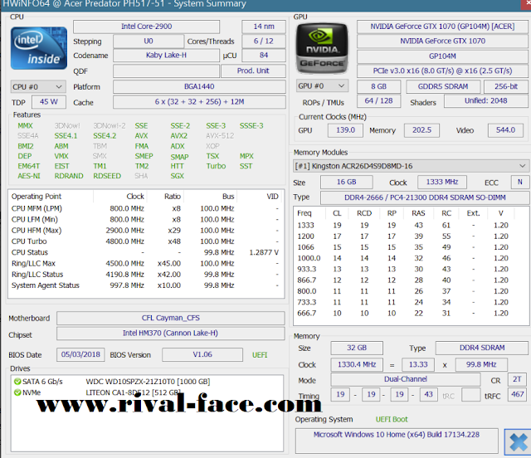Click the cache 6 x (32 + 32 + 256) + 12M field
531x458 pixels.
[199, 102]
